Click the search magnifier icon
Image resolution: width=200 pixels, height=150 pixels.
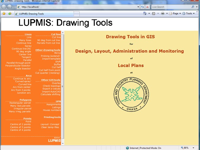(193, 6)
